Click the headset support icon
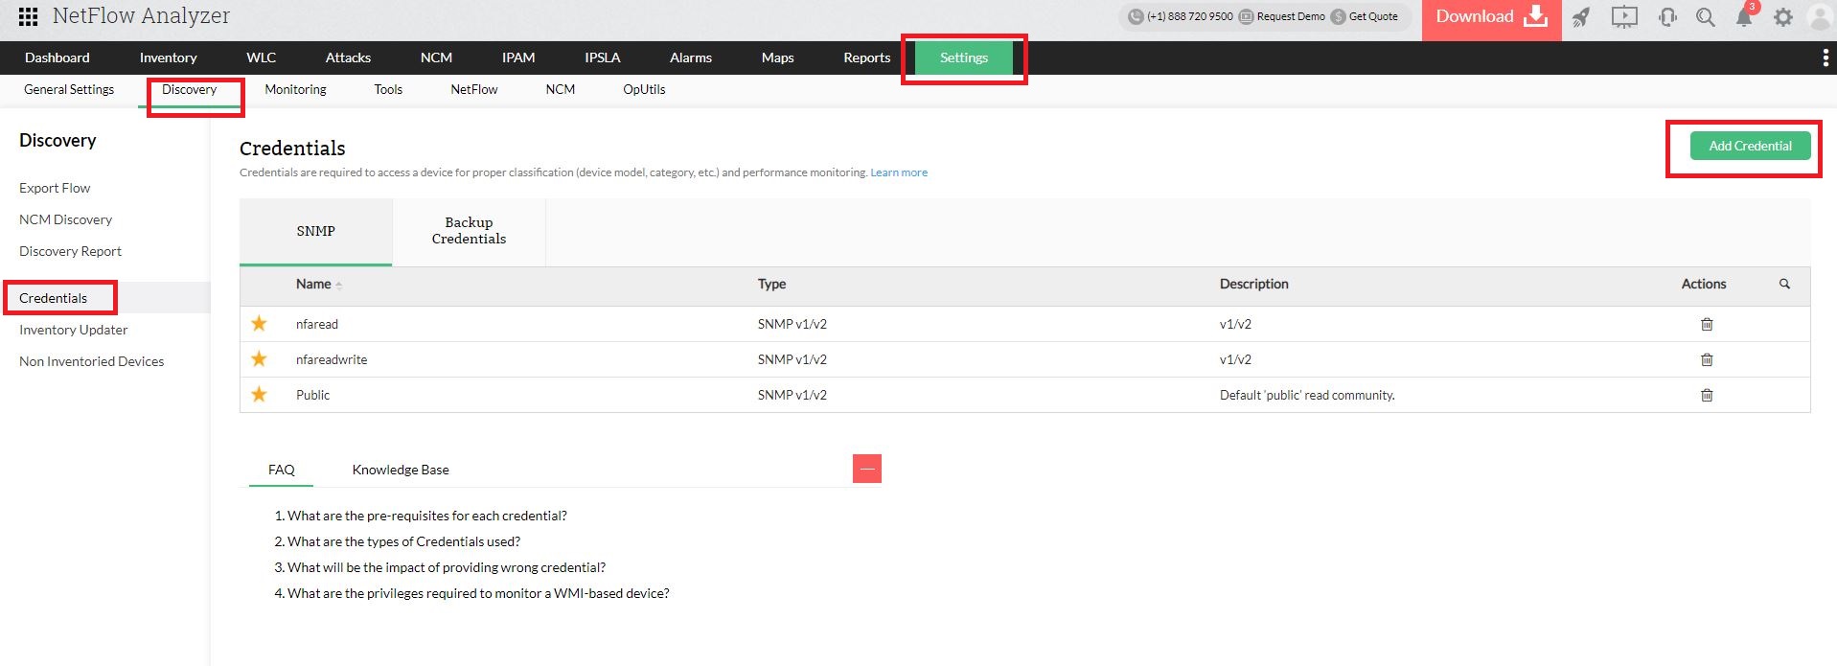This screenshot has height=666, width=1837. [1667, 16]
